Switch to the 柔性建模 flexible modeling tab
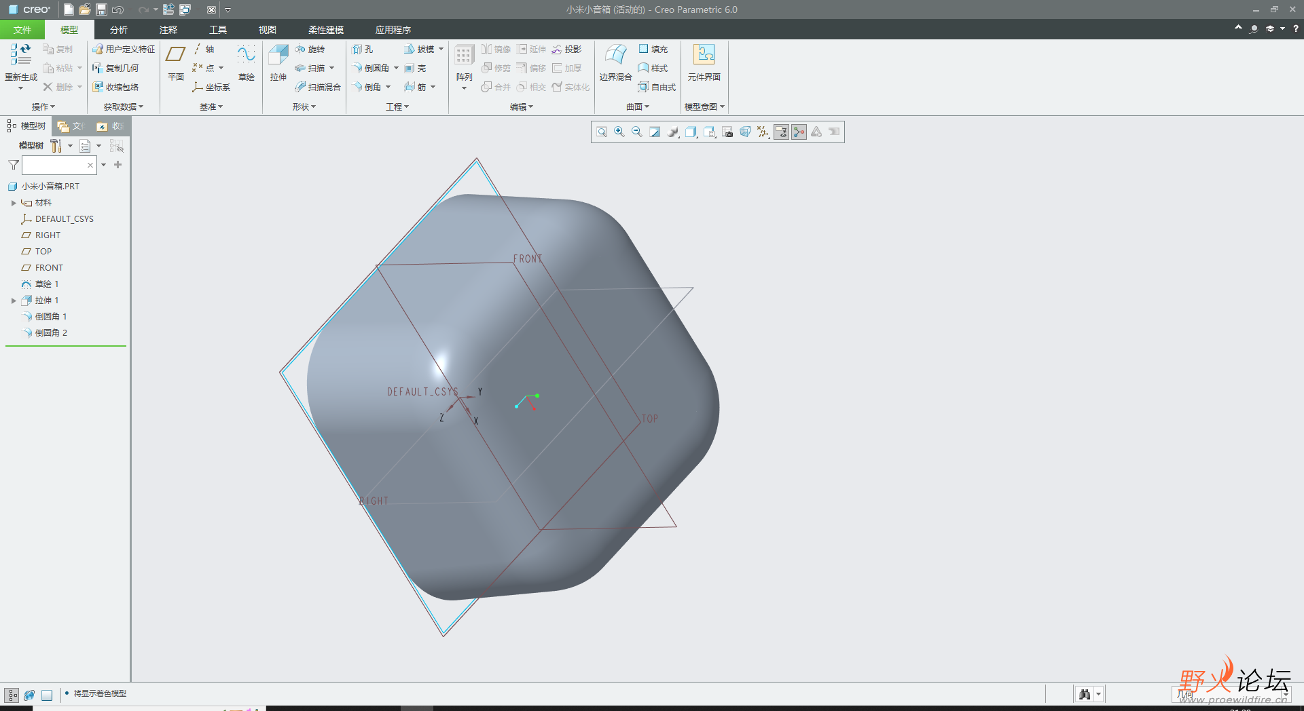 pyautogui.click(x=326, y=30)
